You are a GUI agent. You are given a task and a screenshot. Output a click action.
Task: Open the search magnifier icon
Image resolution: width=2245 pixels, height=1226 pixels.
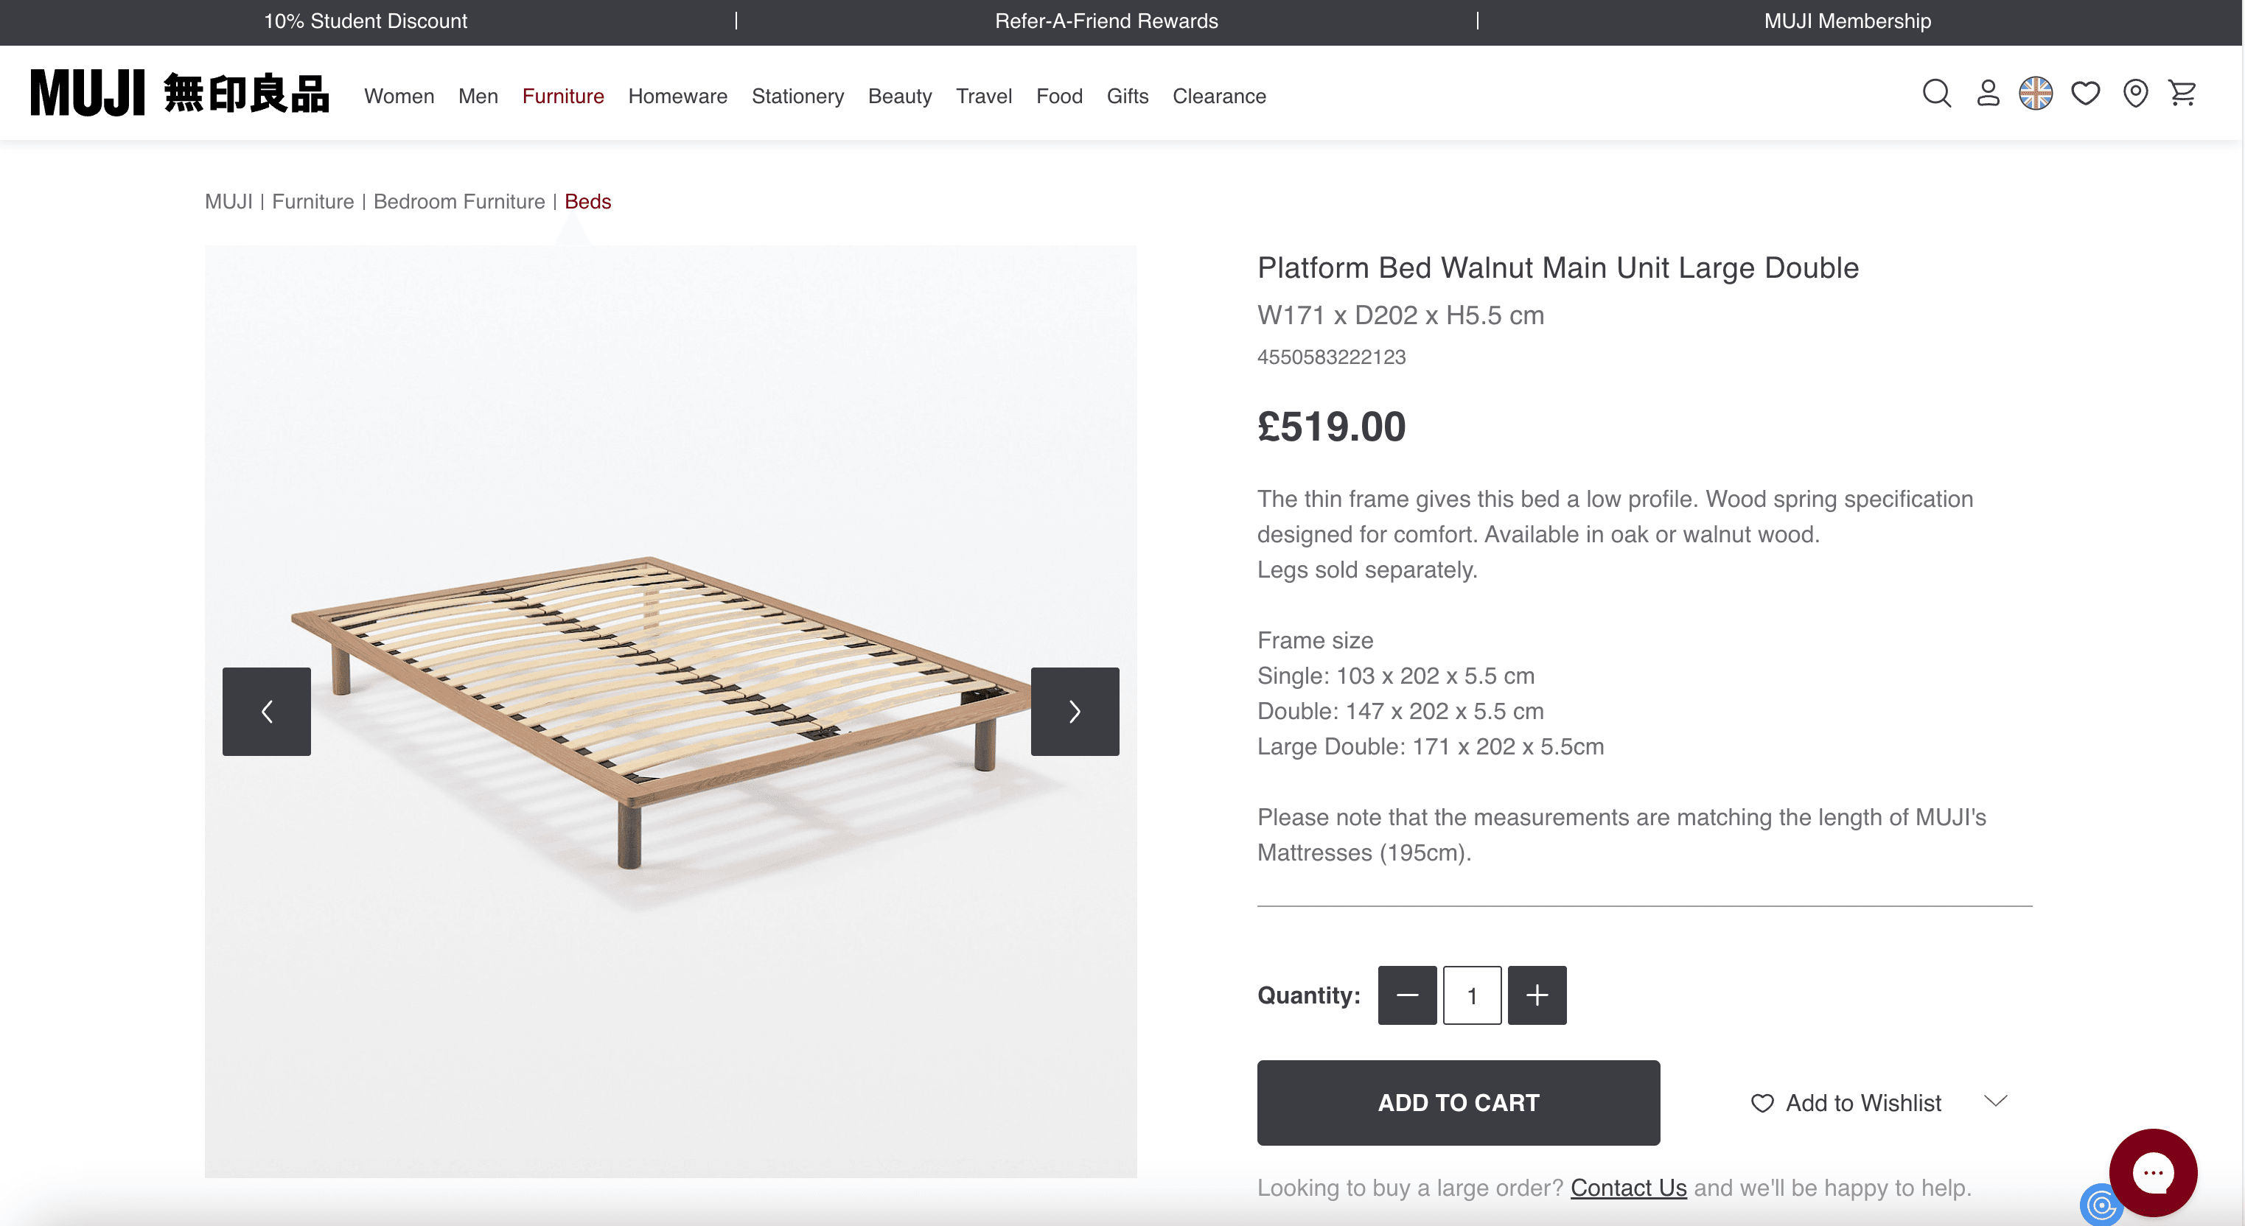click(x=1935, y=94)
